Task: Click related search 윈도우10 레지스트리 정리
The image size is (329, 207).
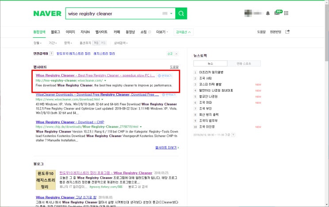Action: (74, 54)
